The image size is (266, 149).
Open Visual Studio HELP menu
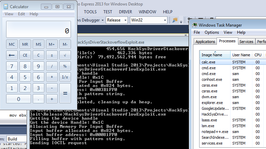click(x=167, y=12)
